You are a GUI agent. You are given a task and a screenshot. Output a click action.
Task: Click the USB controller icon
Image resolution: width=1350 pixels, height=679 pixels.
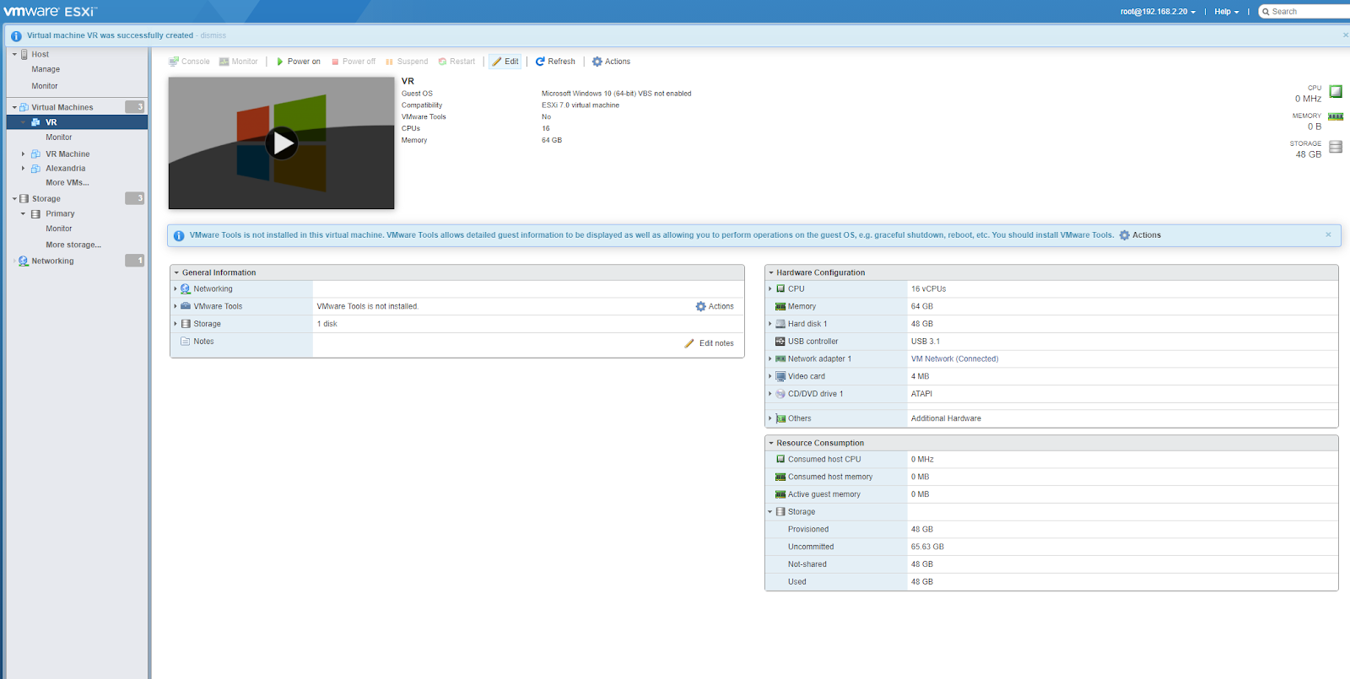780,342
